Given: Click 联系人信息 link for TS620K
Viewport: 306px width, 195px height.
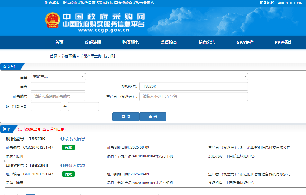Looking at the screenshot, I should tap(75, 139).
